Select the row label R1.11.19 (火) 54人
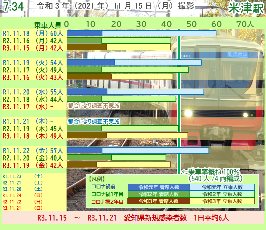This screenshot has width=266, height=230. pos(33,63)
